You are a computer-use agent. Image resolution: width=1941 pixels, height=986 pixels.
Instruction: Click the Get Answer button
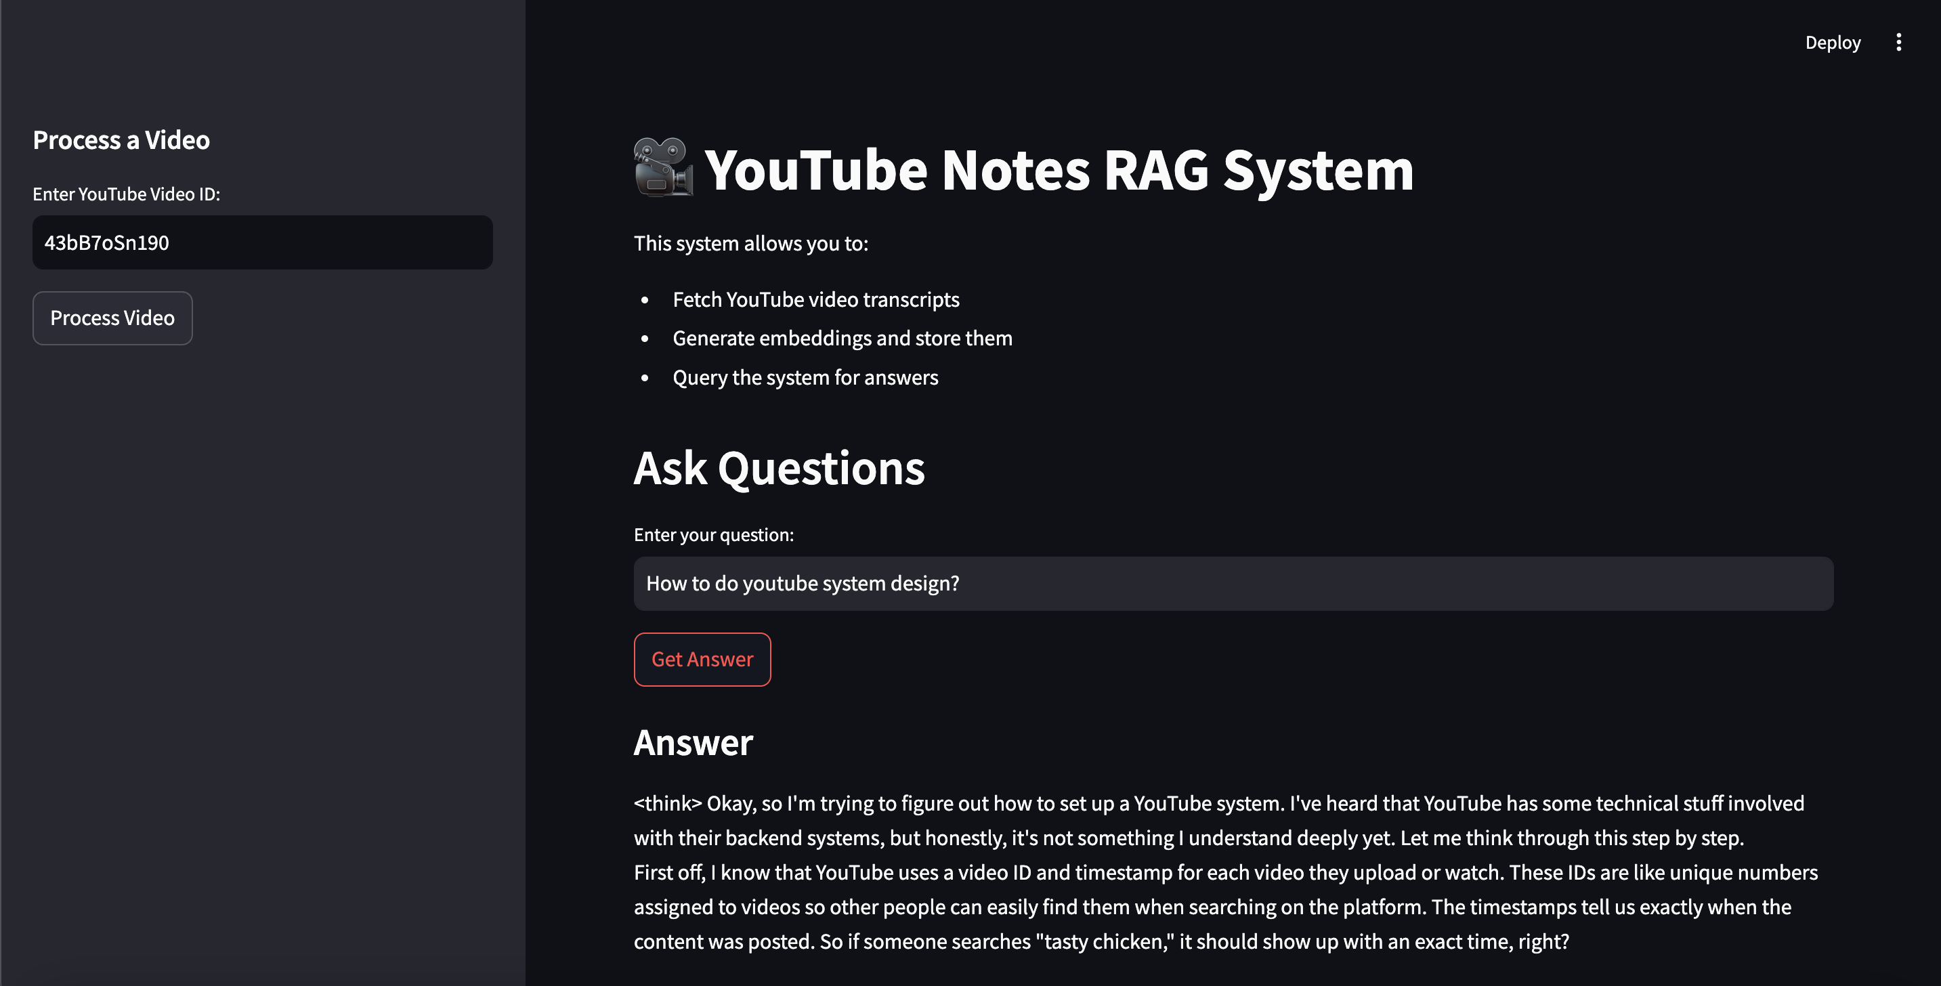pos(702,659)
